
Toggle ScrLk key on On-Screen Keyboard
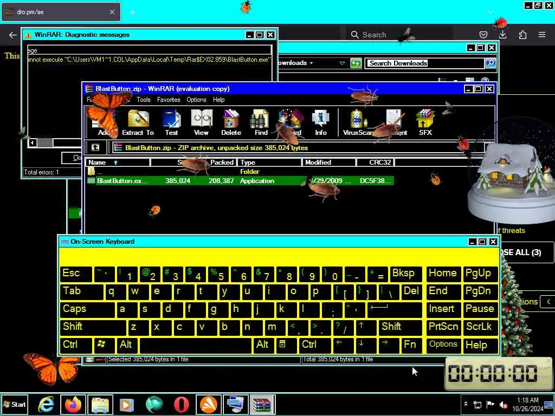coord(480,327)
